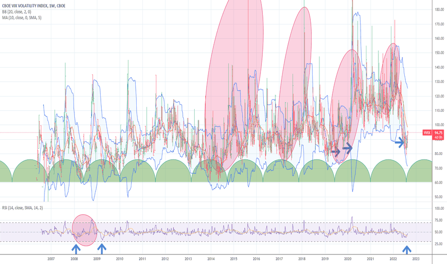The image size is (447, 264).
Task: Click the 94.75 current price label
Action: 438,132
